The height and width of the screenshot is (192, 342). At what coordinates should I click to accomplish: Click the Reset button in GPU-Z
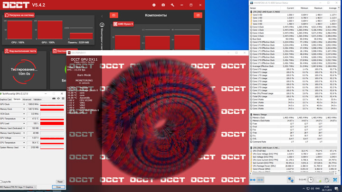(x=60, y=182)
